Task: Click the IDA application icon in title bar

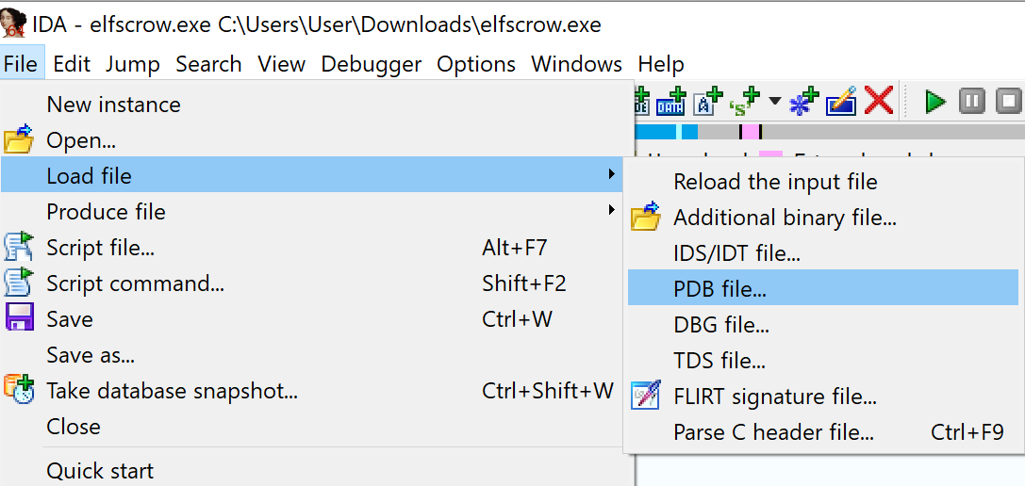Action: pyautogui.click(x=14, y=24)
